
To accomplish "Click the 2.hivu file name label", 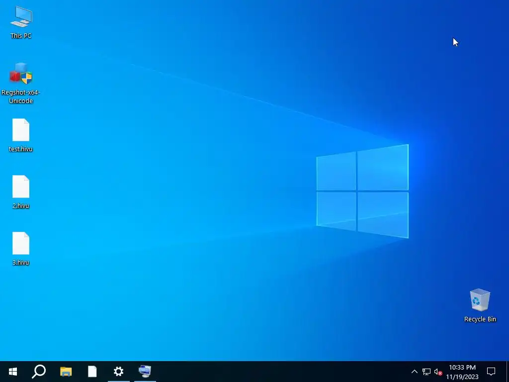I will pos(21,205).
